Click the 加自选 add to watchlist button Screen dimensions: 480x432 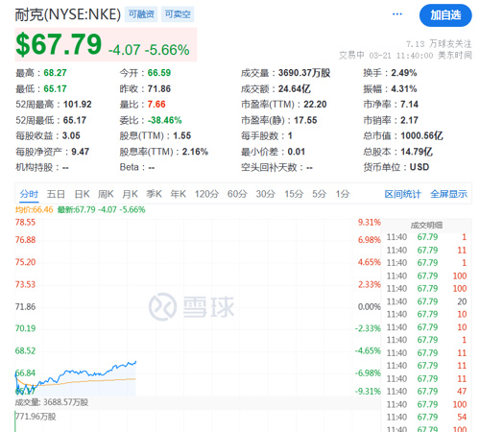coord(445,15)
